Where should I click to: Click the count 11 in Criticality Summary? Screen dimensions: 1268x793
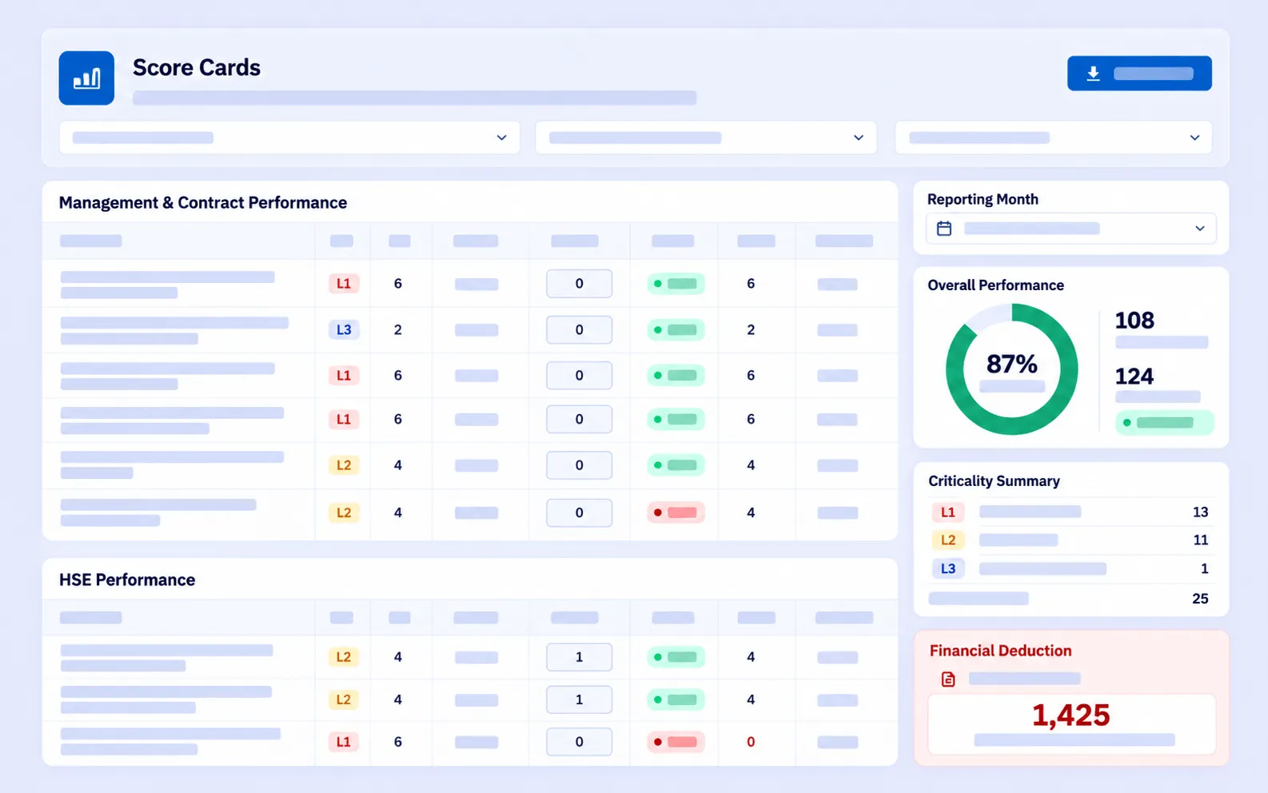click(1200, 540)
